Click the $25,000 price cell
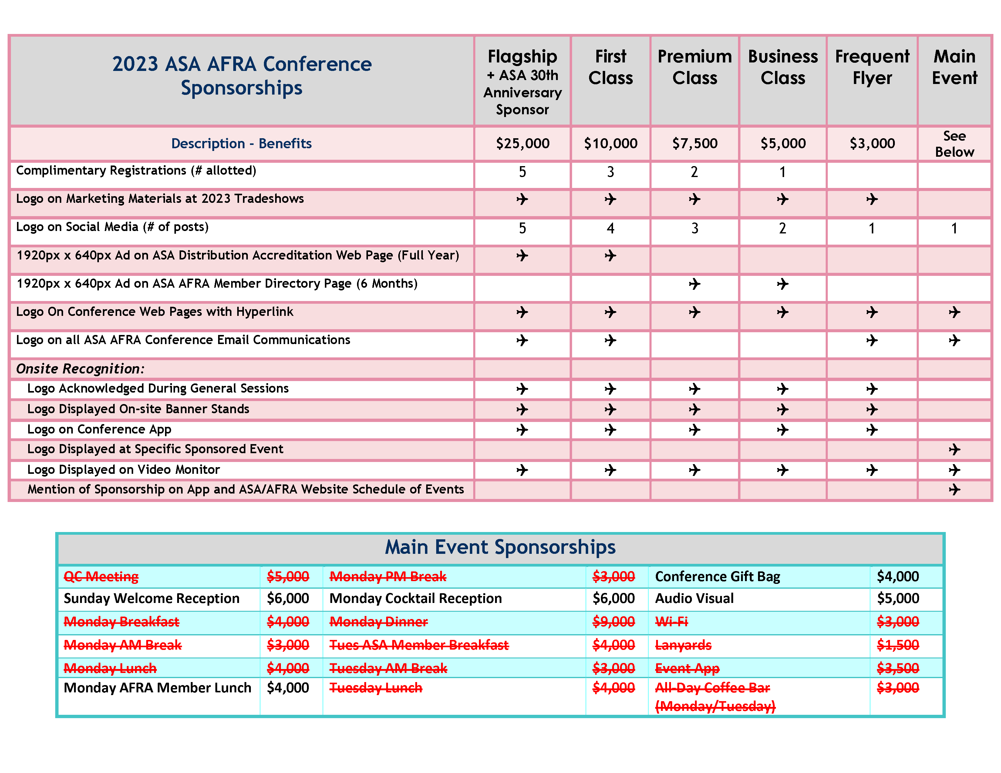The width and height of the screenshot is (1001, 773). coord(522,143)
